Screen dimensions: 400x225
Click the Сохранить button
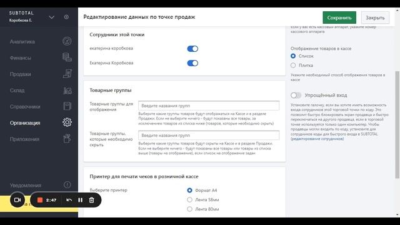[339, 17]
